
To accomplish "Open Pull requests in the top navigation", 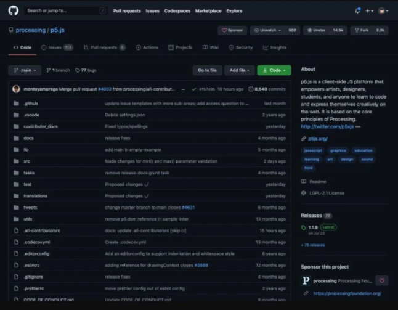I will (x=127, y=11).
